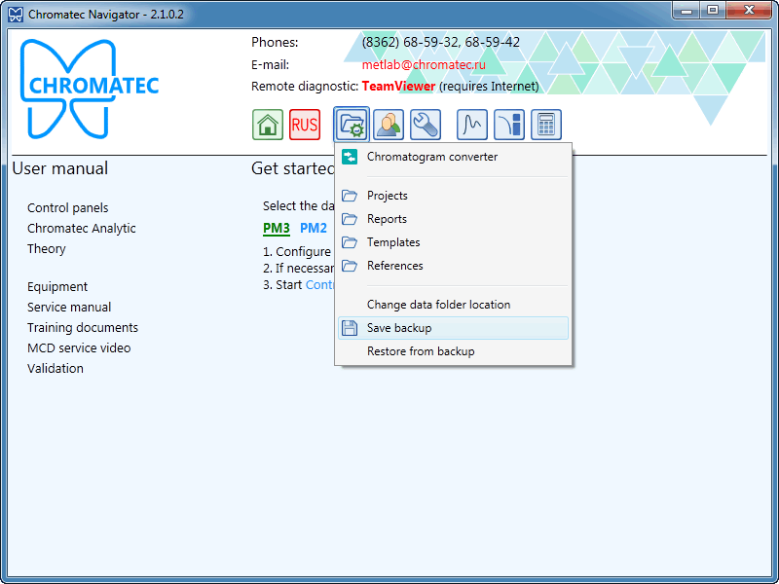The width and height of the screenshot is (779, 584).
Task: Open Chromatogram converter from the menu
Action: click(431, 157)
